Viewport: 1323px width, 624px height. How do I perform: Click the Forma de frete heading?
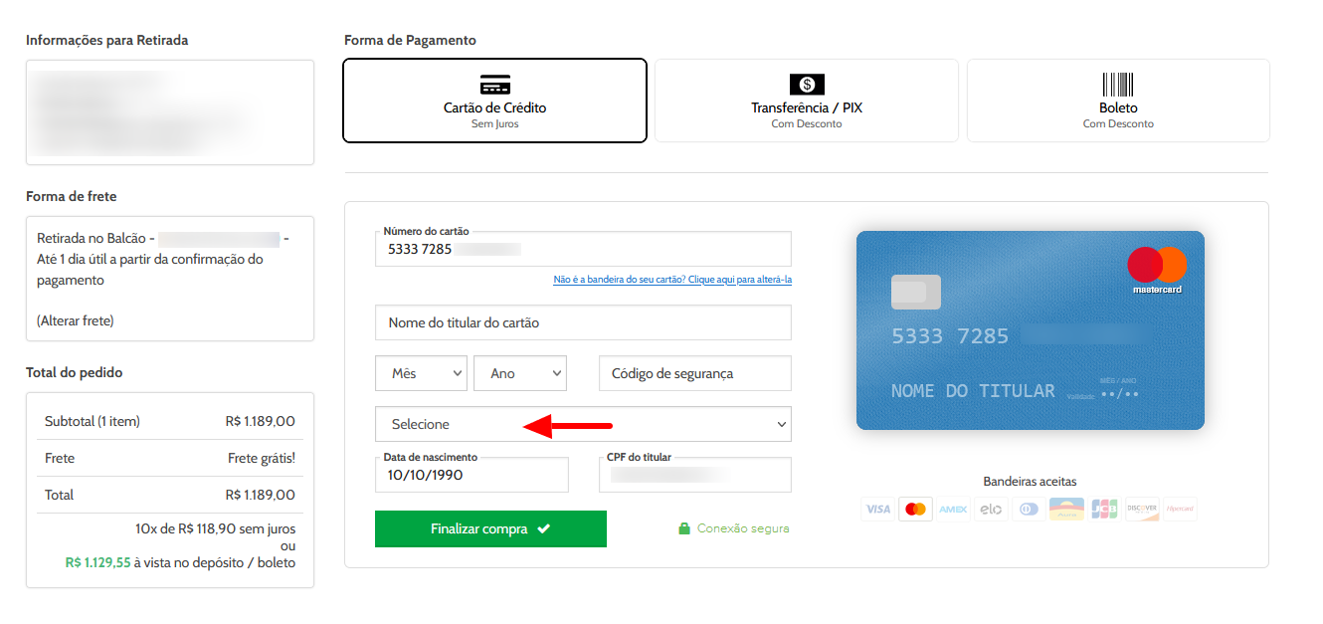coord(72,196)
